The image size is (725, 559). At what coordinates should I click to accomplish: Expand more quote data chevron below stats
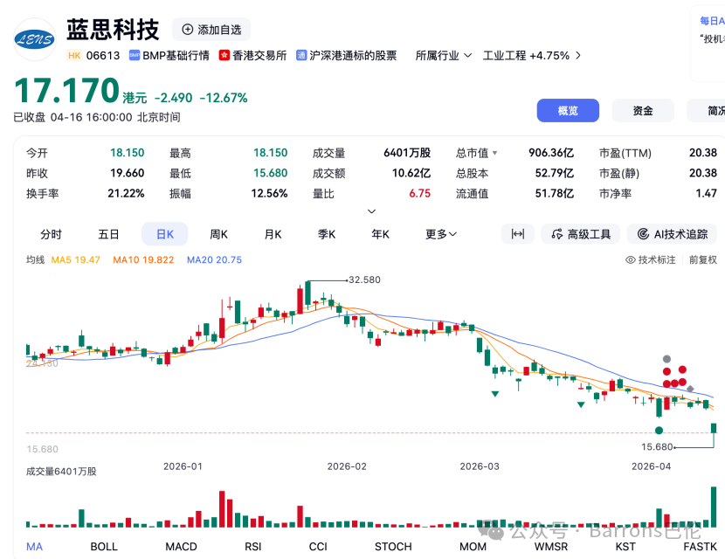point(371,211)
